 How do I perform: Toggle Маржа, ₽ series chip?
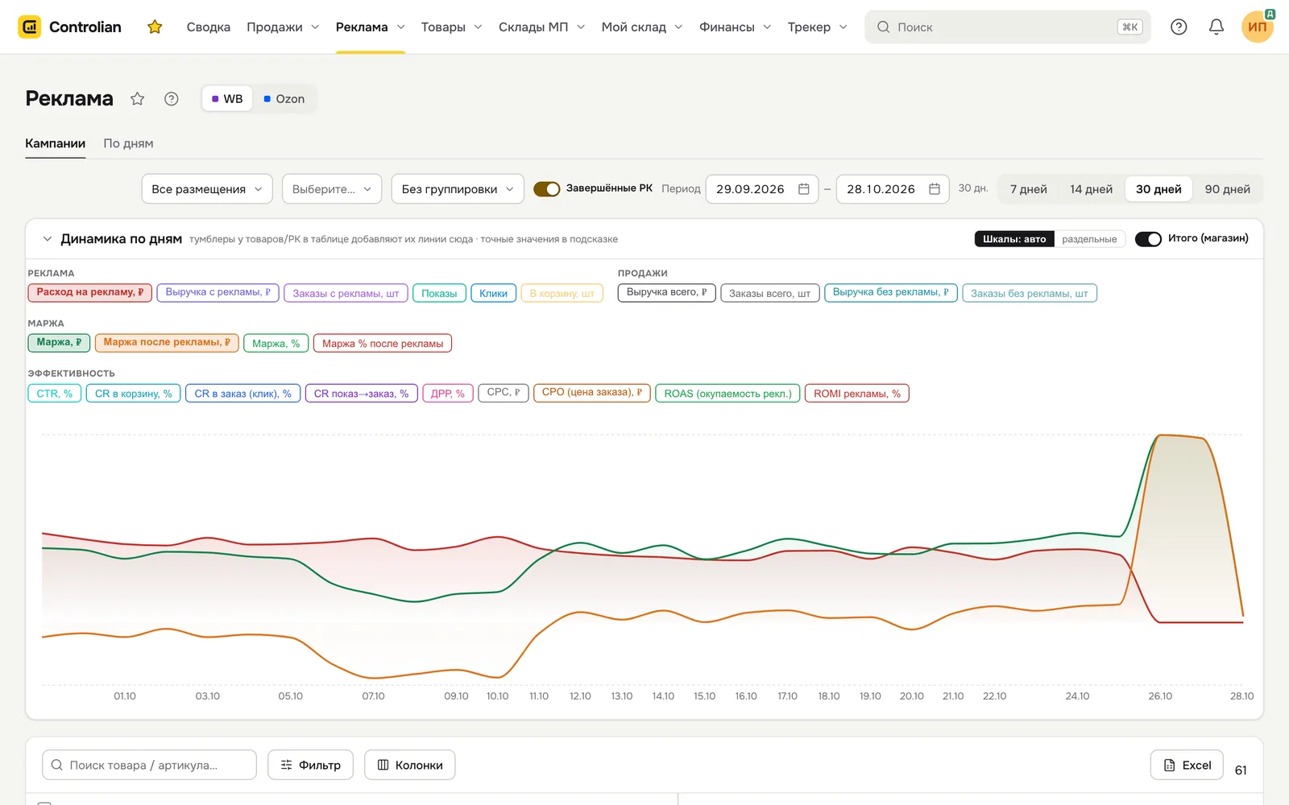pos(59,343)
